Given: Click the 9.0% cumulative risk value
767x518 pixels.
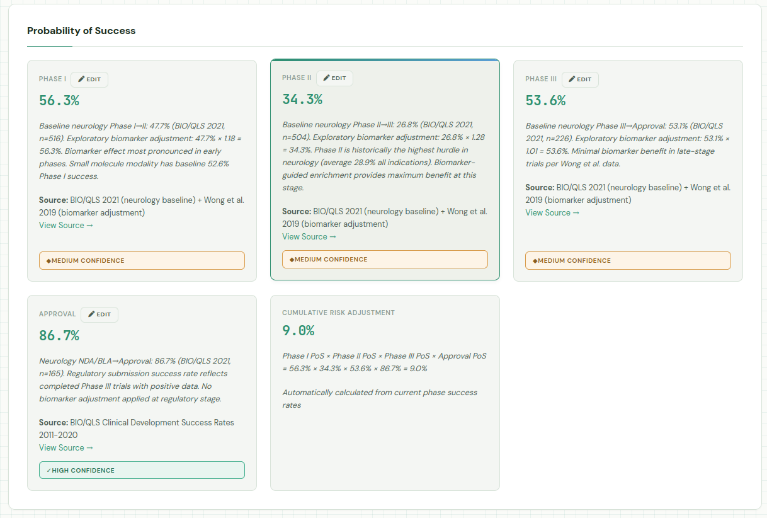Looking at the screenshot, I should [x=298, y=331].
